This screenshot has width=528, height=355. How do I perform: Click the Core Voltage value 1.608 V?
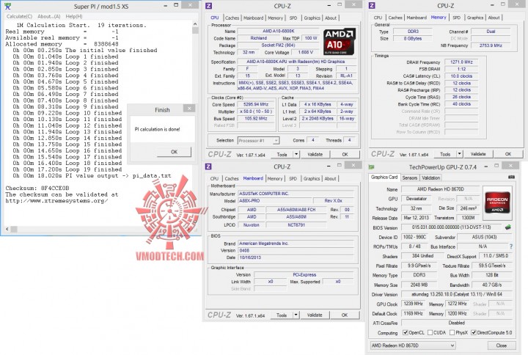tap(306, 53)
